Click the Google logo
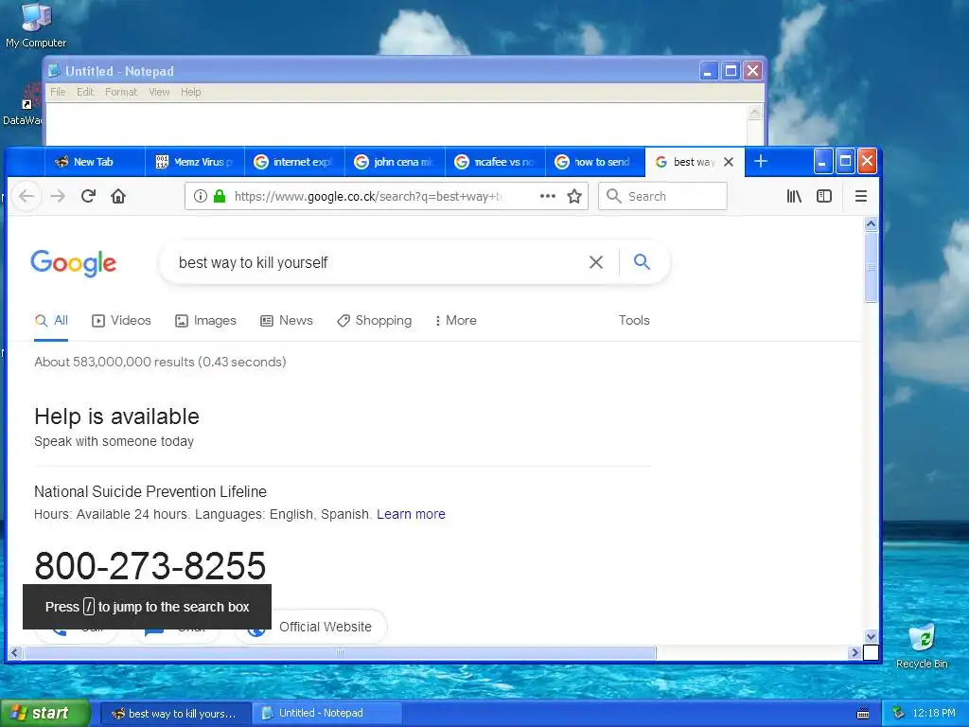969x727 pixels. coord(73,263)
